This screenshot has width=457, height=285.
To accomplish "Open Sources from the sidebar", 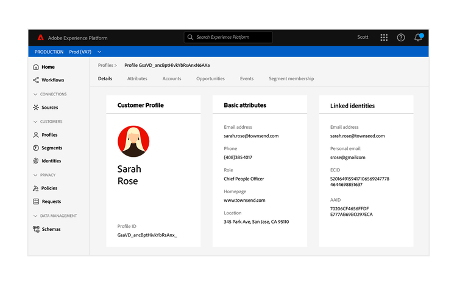I will [x=50, y=108].
